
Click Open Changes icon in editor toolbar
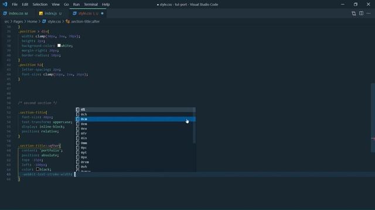[x=354, y=13]
